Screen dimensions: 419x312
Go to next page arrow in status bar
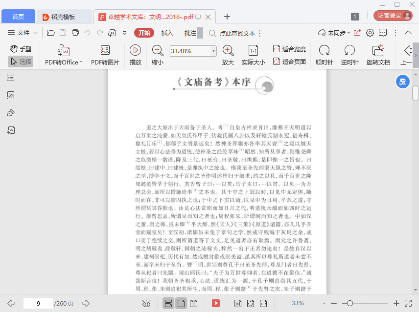(x=86, y=303)
